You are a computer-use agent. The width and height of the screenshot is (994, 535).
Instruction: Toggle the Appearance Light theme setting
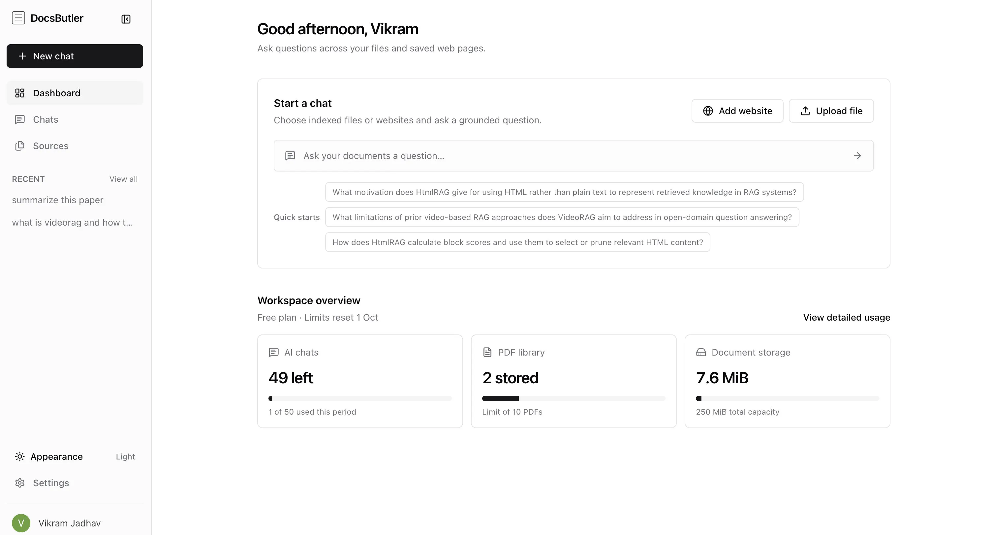coord(75,456)
